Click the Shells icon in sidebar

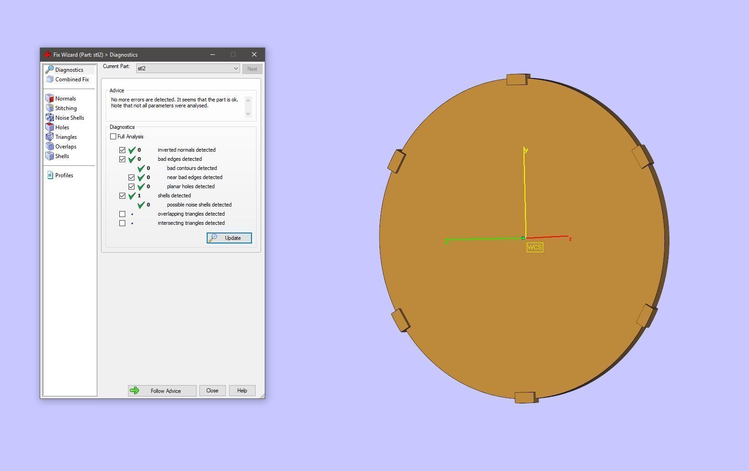coord(49,156)
